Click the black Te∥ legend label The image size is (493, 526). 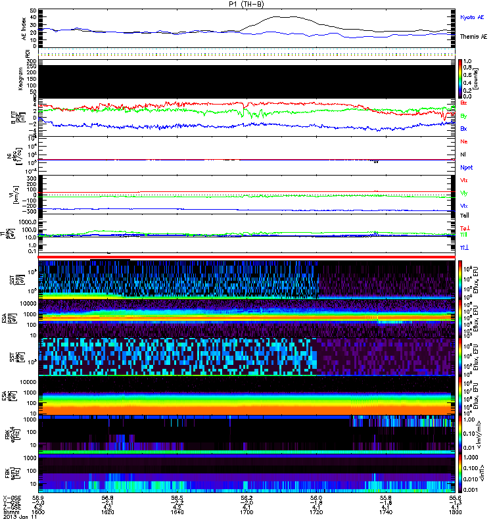coord(465,216)
